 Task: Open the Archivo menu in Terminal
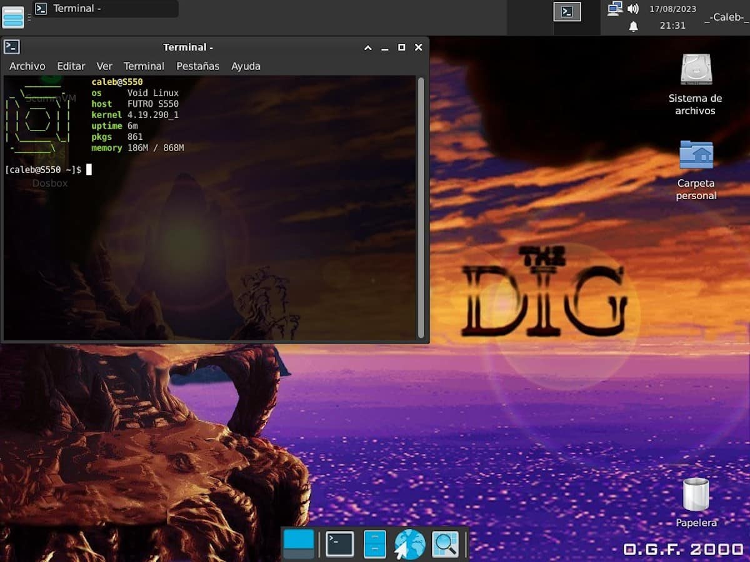pyautogui.click(x=27, y=66)
